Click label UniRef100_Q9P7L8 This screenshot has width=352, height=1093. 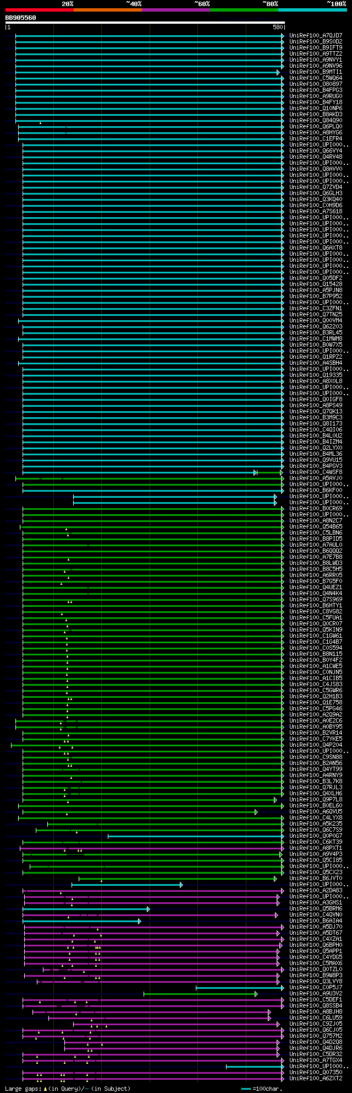click(316, 800)
